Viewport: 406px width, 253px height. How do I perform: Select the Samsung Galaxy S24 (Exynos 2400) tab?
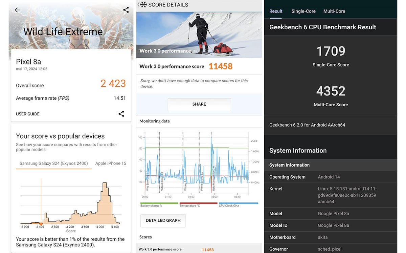click(x=54, y=164)
